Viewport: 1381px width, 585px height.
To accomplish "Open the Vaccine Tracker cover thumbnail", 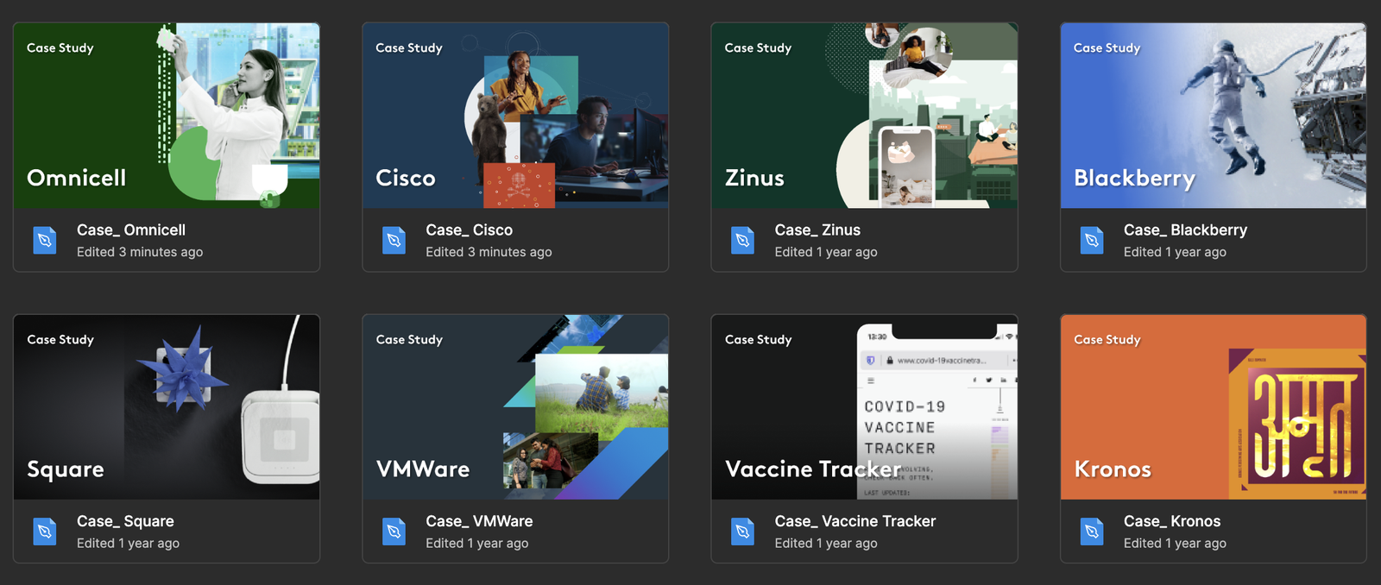I will click(864, 407).
